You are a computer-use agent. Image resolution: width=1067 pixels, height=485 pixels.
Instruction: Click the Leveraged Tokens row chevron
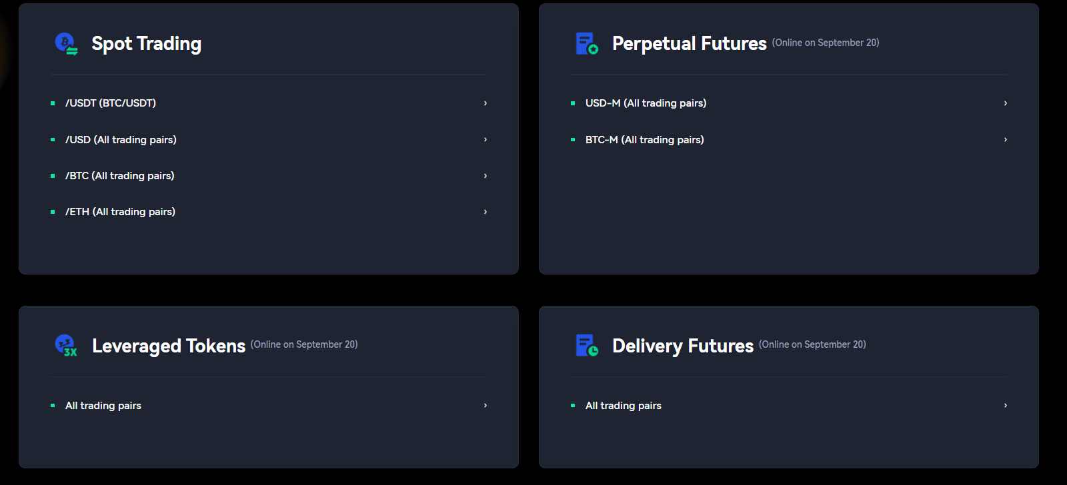[485, 406]
